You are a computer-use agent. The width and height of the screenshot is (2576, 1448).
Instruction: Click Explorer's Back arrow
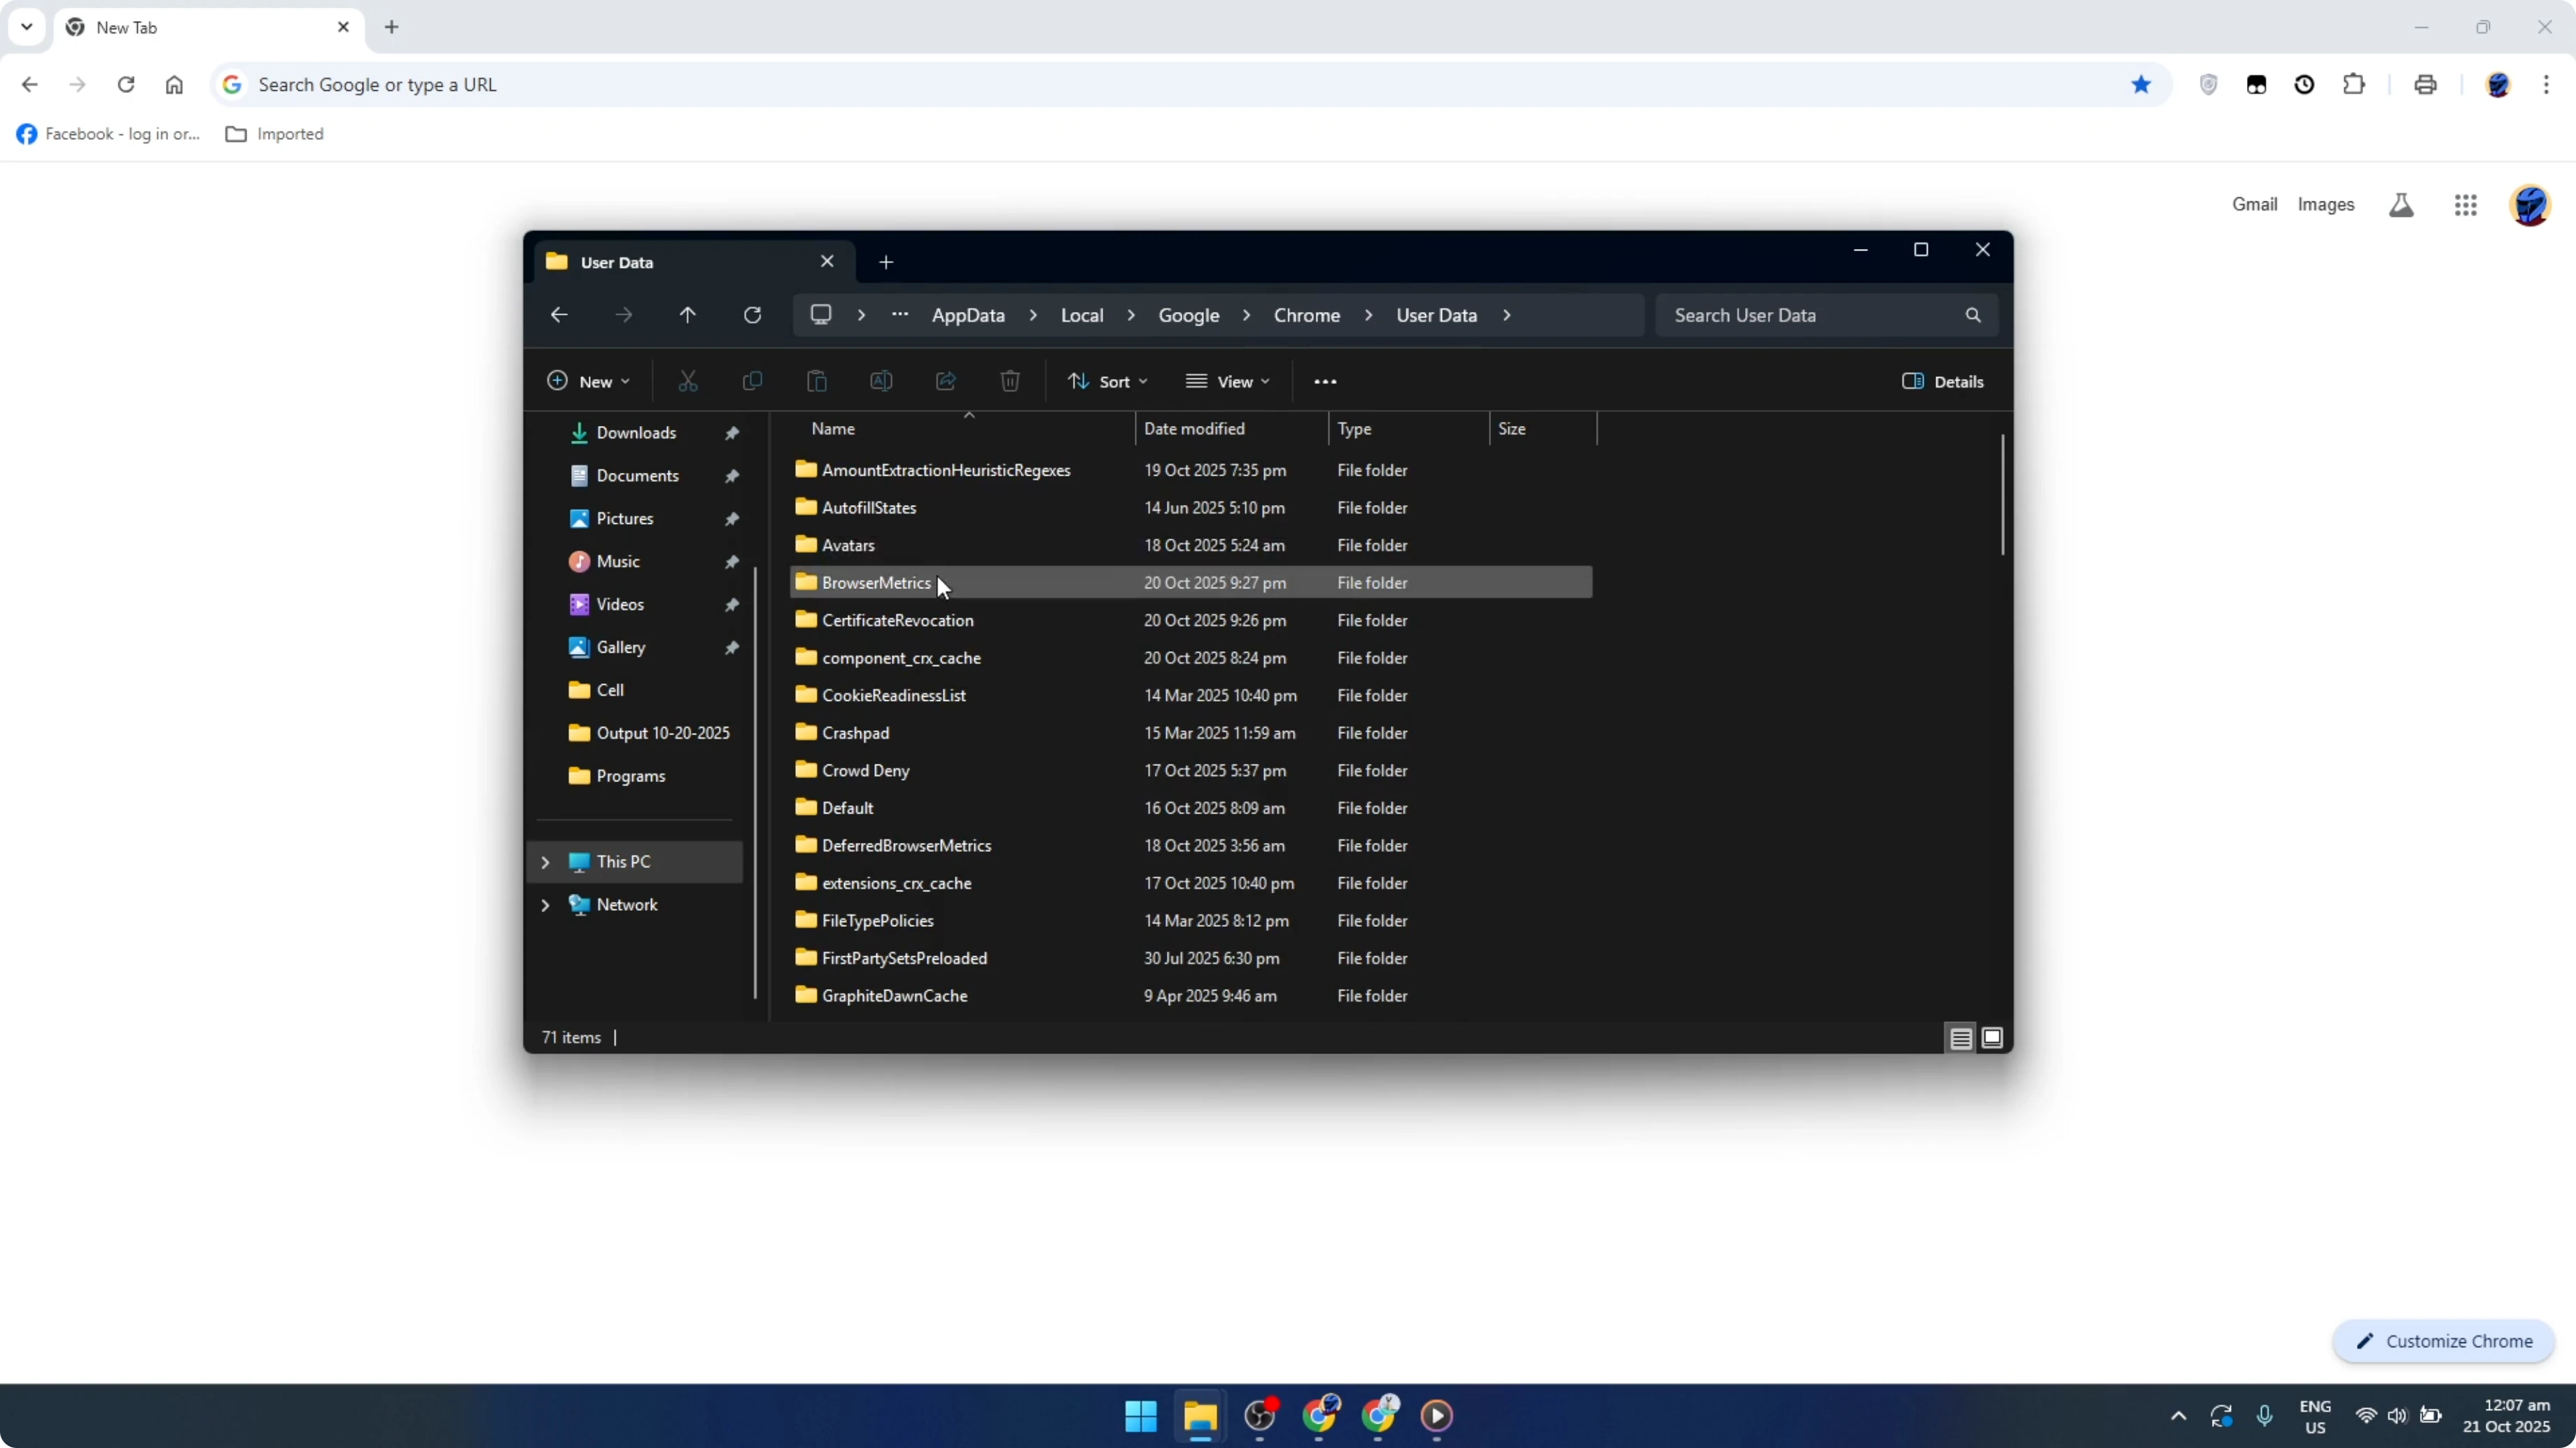pos(559,315)
